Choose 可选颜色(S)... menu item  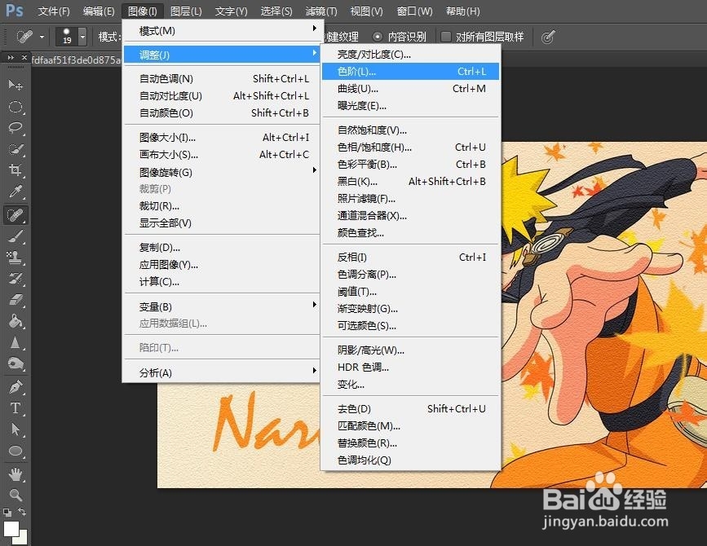(x=411, y=325)
